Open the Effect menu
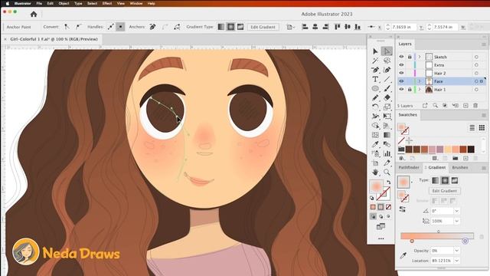The image size is (490, 276). (107, 3)
